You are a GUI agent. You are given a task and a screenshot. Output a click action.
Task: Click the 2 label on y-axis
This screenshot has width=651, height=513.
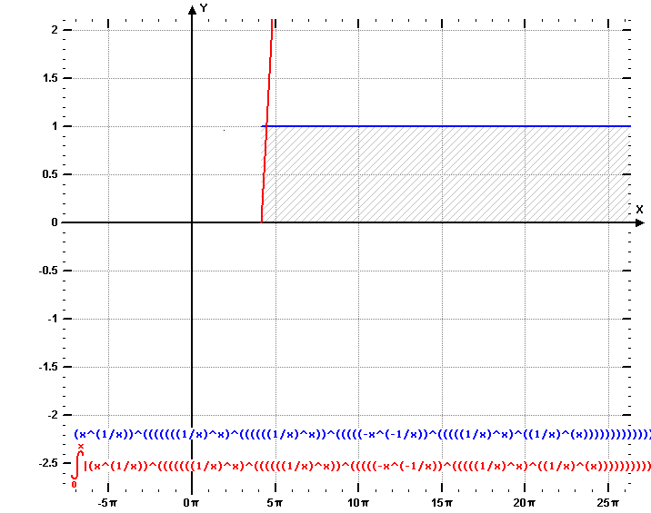tap(55, 30)
